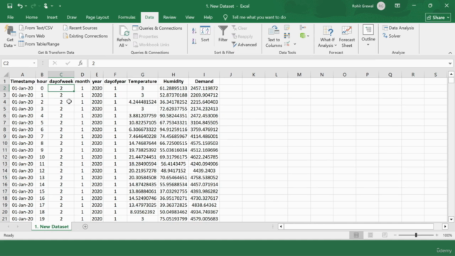
Task: Sort Z to A descending
Action: pyautogui.click(x=194, y=41)
